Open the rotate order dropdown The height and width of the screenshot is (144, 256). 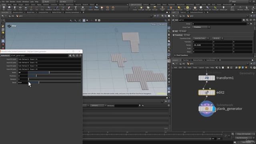coord(218,38)
